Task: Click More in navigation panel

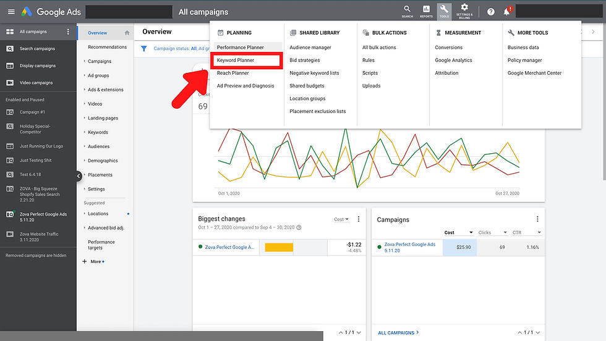Action: (x=96, y=261)
